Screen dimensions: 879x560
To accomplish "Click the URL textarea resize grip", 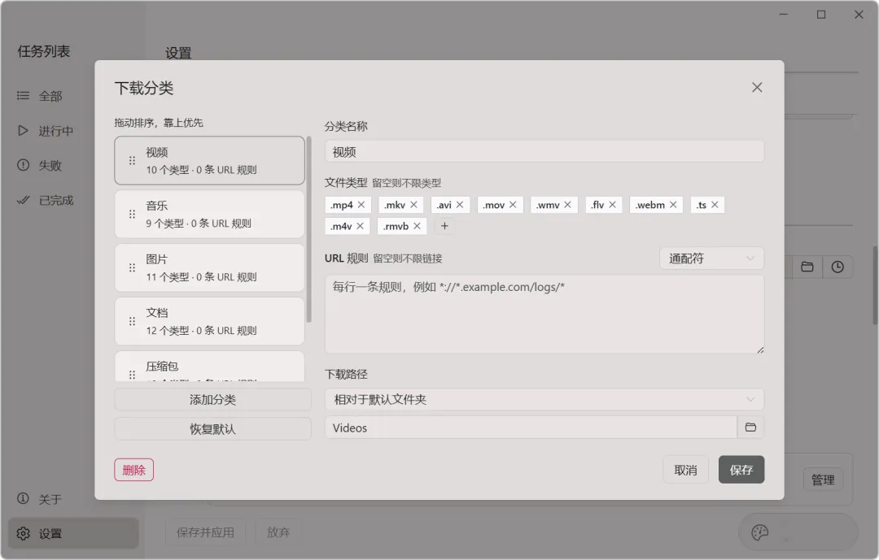I will coord(760,350).
